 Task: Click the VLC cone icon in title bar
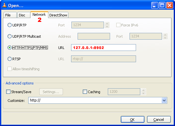5,5
